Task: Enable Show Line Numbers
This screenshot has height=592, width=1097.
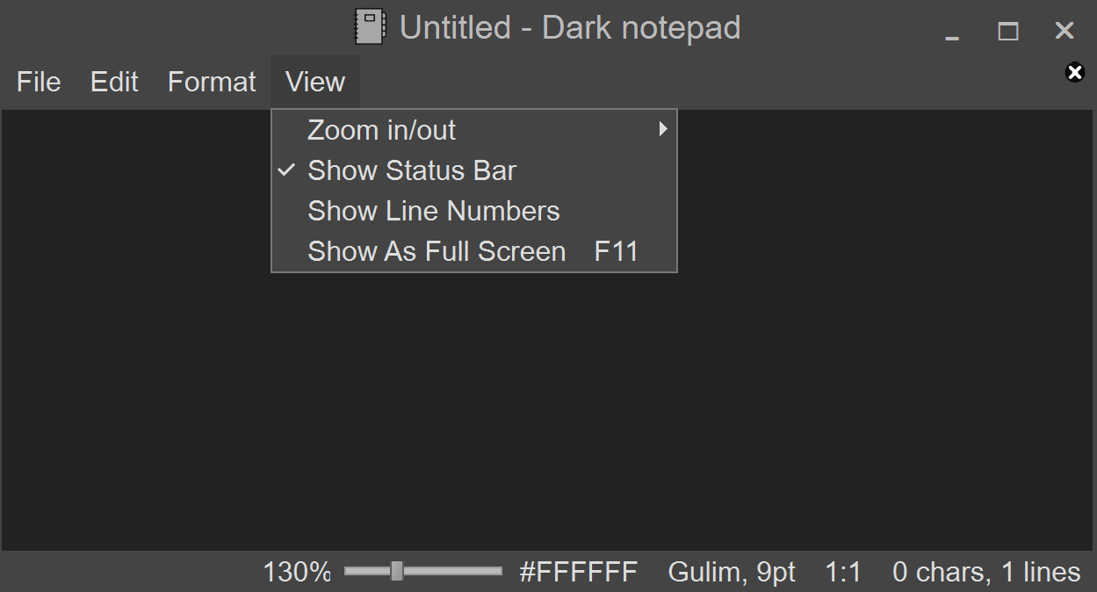Action: point(433,211)
